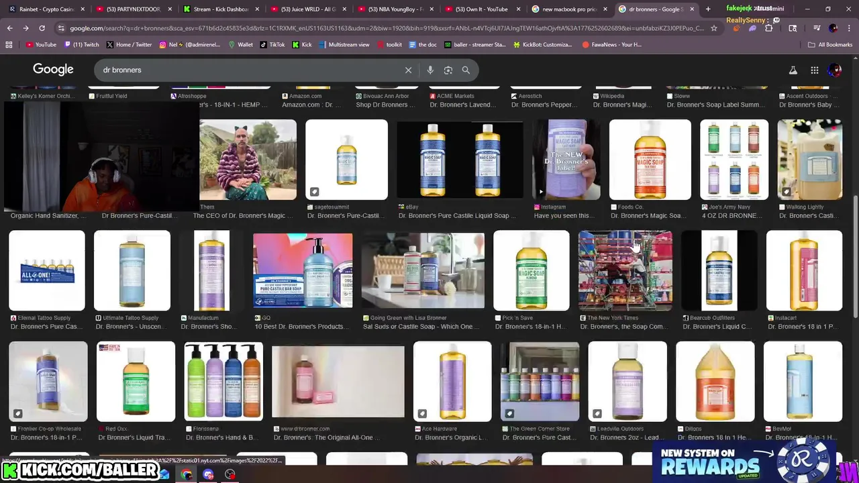Open Search Labs flask icon
Image resolution: width=859 pixels, height=483 pixels.
pos(793,70)
